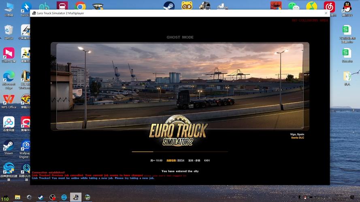
Task: Launch the Bandizip desktop shortcut
Action: 26,9
